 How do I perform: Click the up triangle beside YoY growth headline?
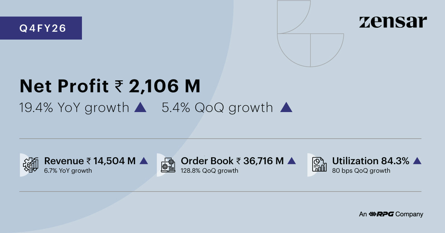coord(140,108)
